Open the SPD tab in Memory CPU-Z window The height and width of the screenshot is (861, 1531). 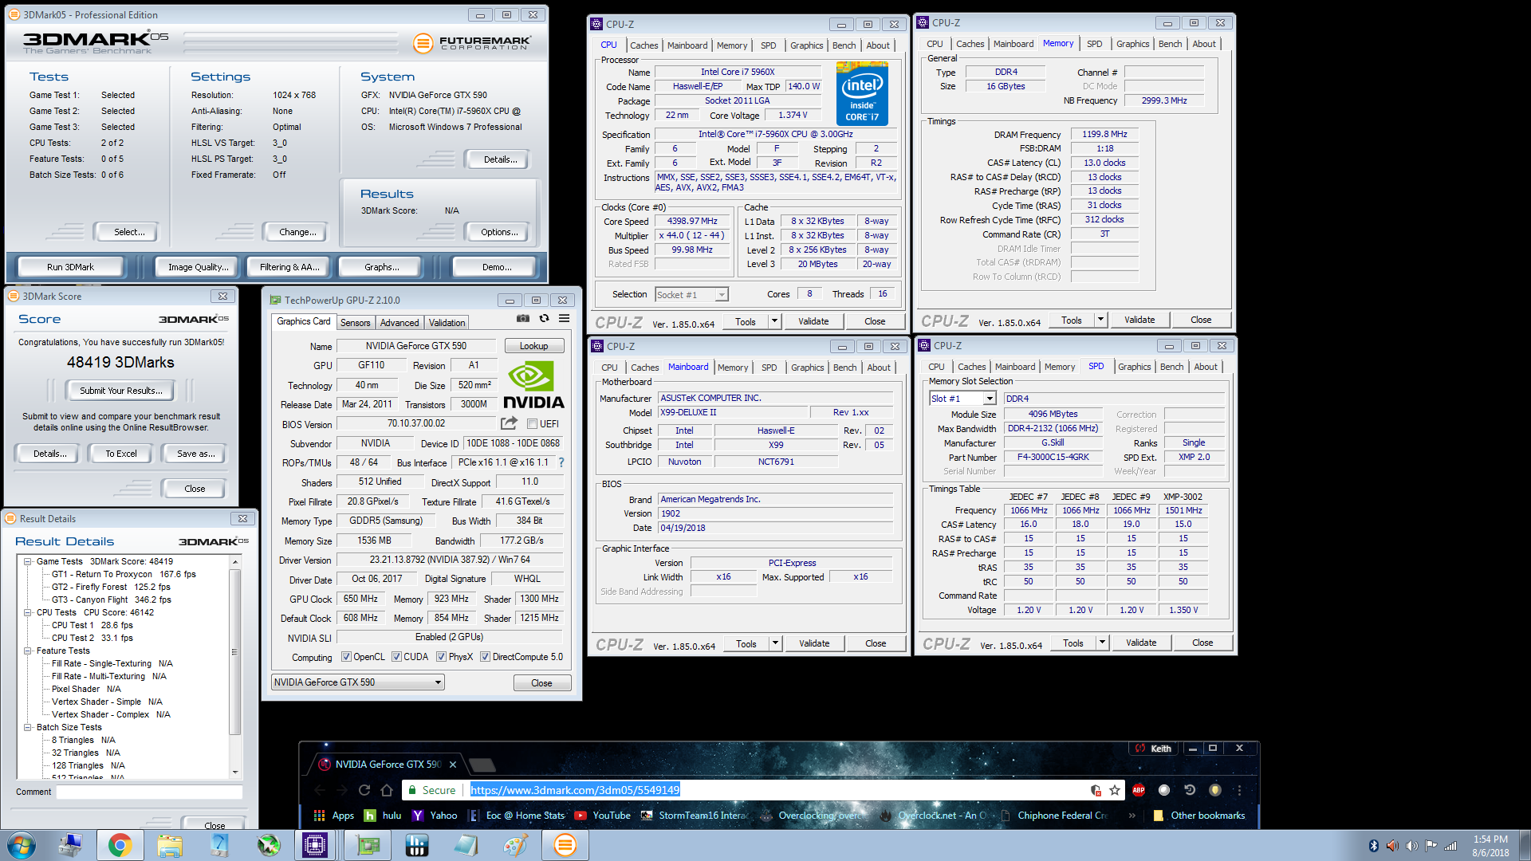1094,44
